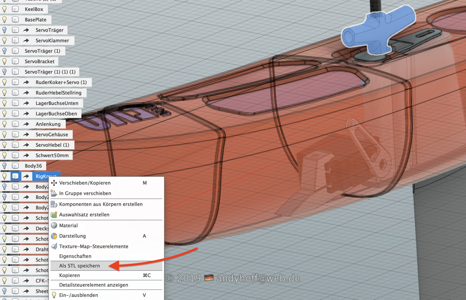Click 'Ein-/ausblenden' menu entry
The width and height of the screenshot is (466, 300).
pyautogui.click(x=78, y=295)
